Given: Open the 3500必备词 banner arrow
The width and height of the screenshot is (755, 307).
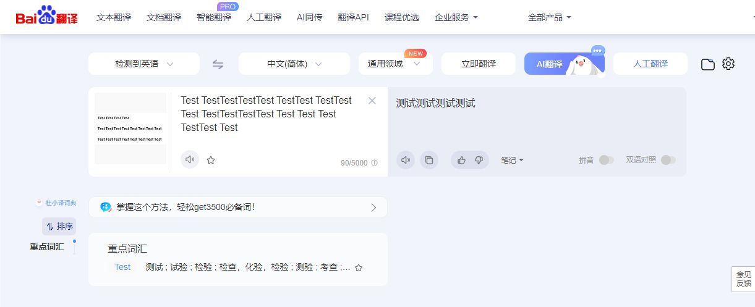Looking at the screenshot, I should click(373, 208).
